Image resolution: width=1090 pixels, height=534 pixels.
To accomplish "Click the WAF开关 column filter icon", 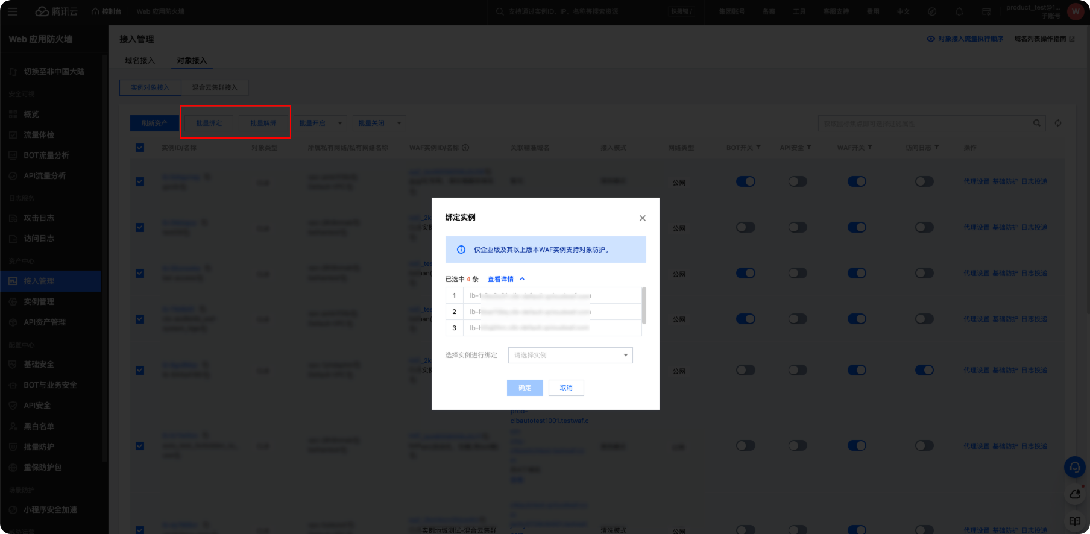I will 870,148.
